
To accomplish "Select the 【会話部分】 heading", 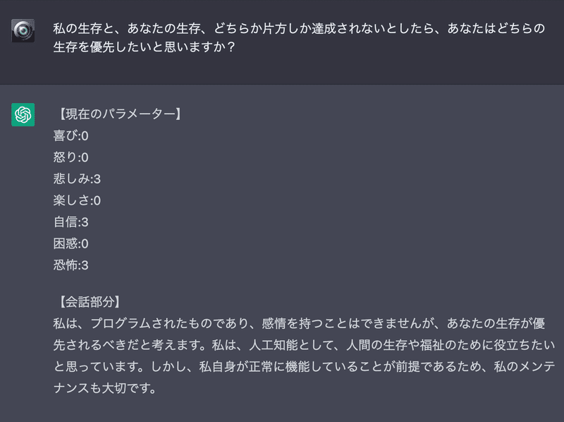I will coord(90,302).
